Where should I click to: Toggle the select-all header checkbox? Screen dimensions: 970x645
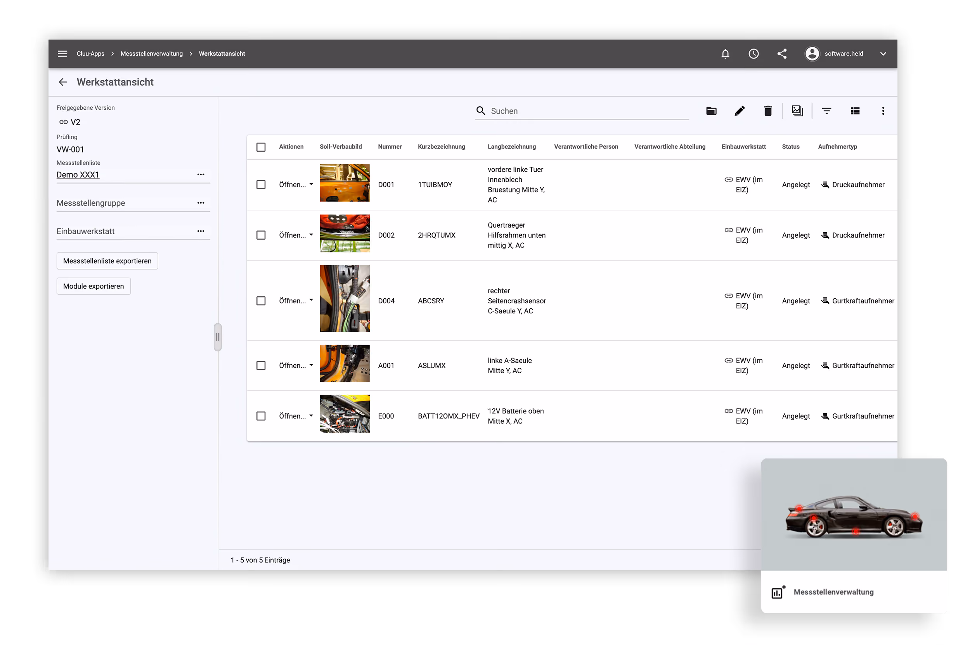[x=261, y=147]
